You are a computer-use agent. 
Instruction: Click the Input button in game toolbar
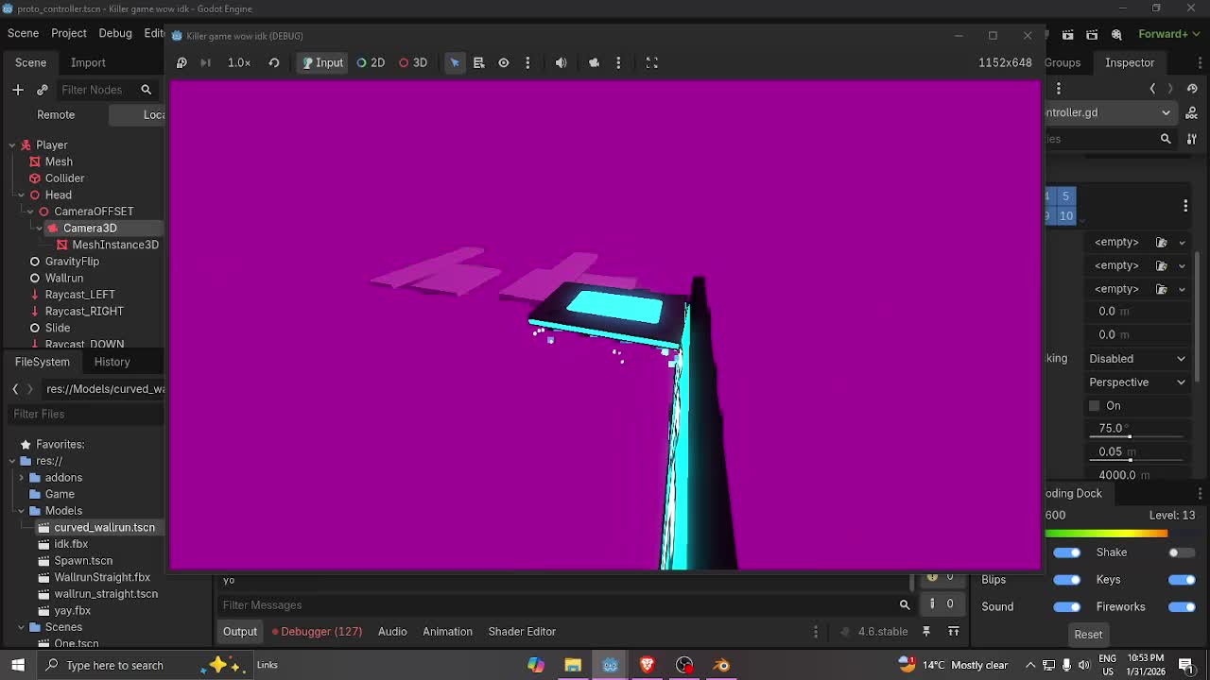[x=322, y=62]
